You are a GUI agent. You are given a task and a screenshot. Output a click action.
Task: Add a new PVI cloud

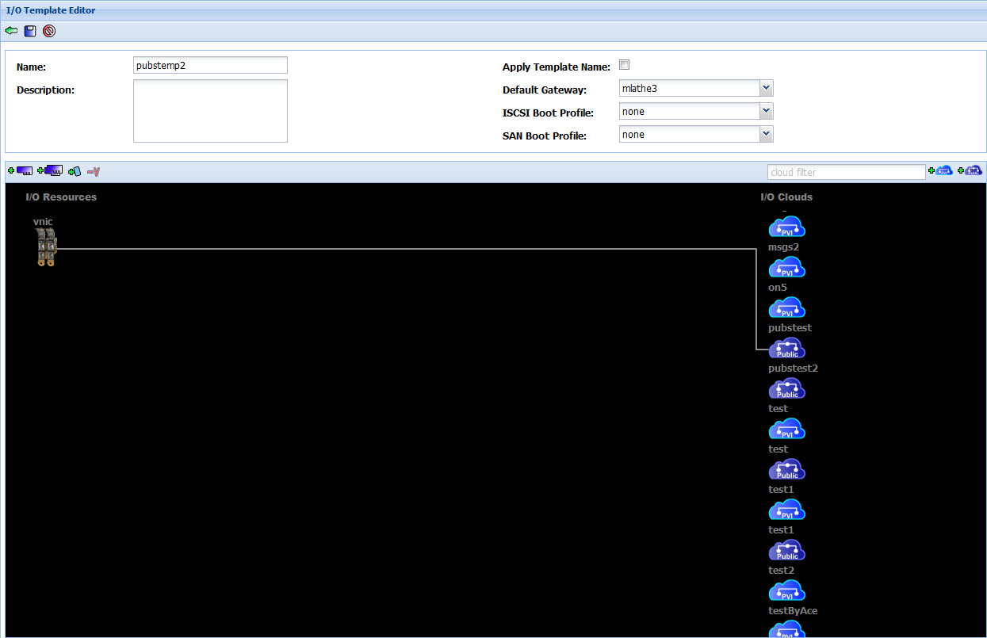941,170
